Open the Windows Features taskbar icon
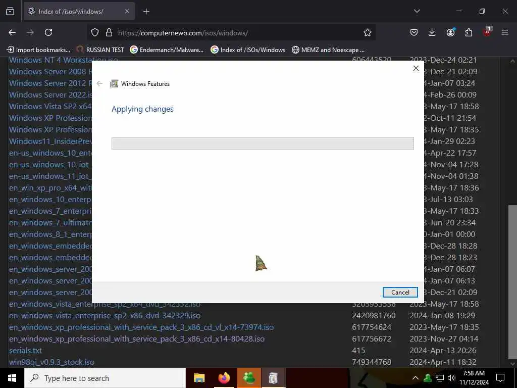This screenshot has height=388, width=517. pos(273,378)
